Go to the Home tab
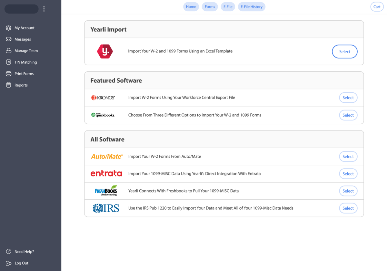Viewport: 387px width, 271px height. tap(191, 7)
